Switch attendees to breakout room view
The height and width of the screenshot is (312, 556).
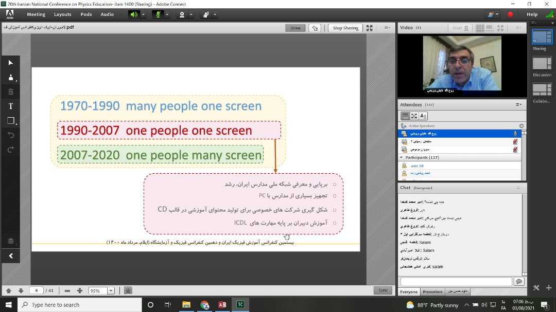pyautogui.click(x=414, y=116)
